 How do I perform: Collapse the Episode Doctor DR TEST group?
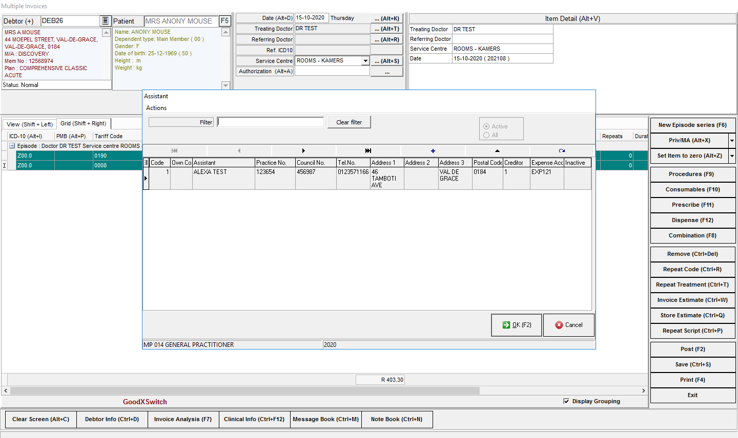point(12,146)
